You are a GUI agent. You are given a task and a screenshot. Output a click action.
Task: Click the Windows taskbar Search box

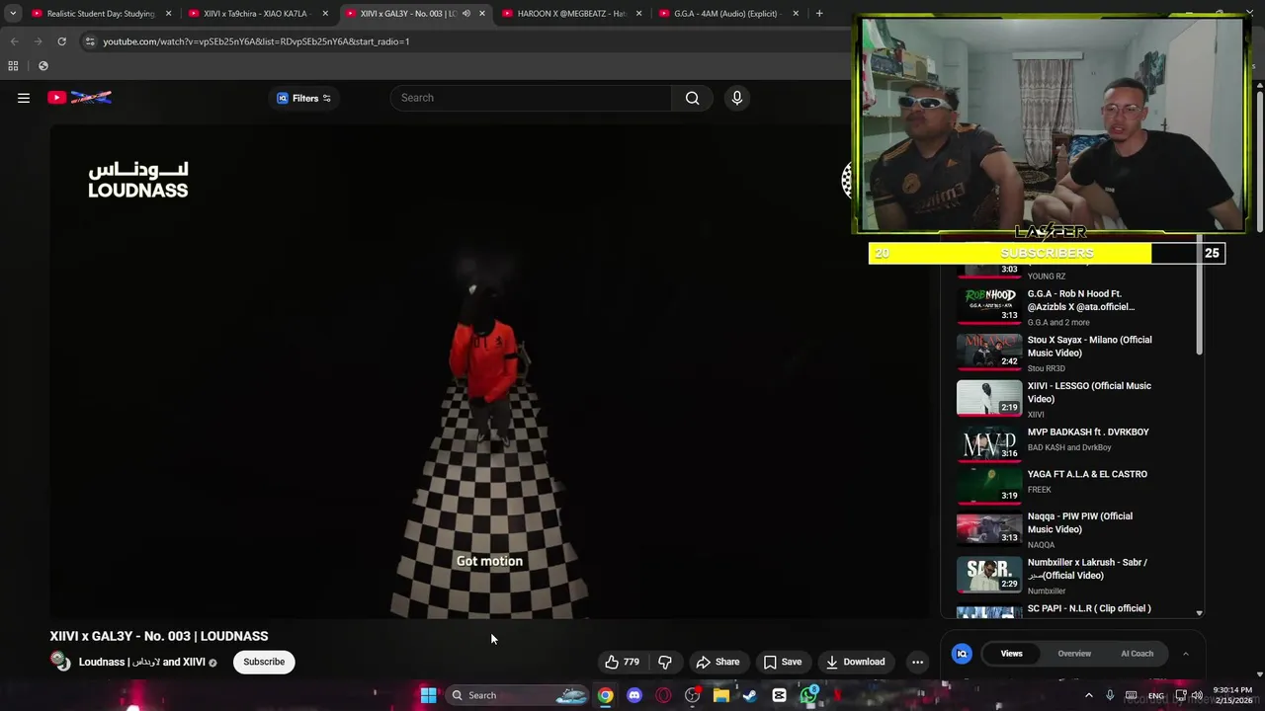coord(517,695)
